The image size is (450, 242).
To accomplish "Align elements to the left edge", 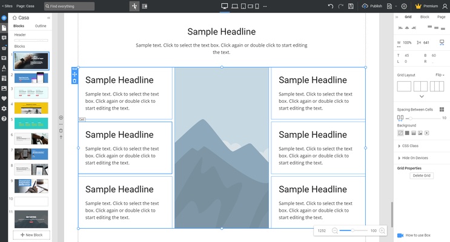I will (400, 28).
